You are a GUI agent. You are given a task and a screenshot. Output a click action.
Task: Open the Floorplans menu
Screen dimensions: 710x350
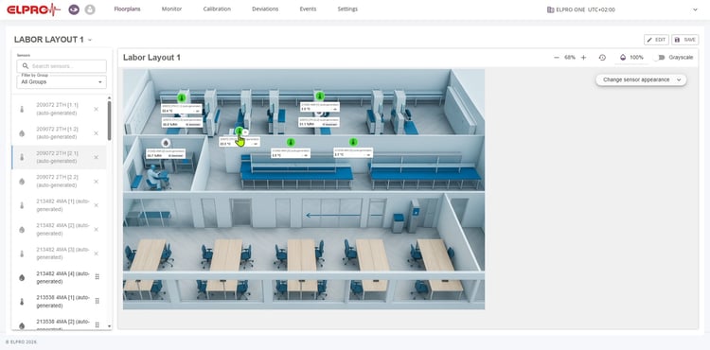click(127, 9)
